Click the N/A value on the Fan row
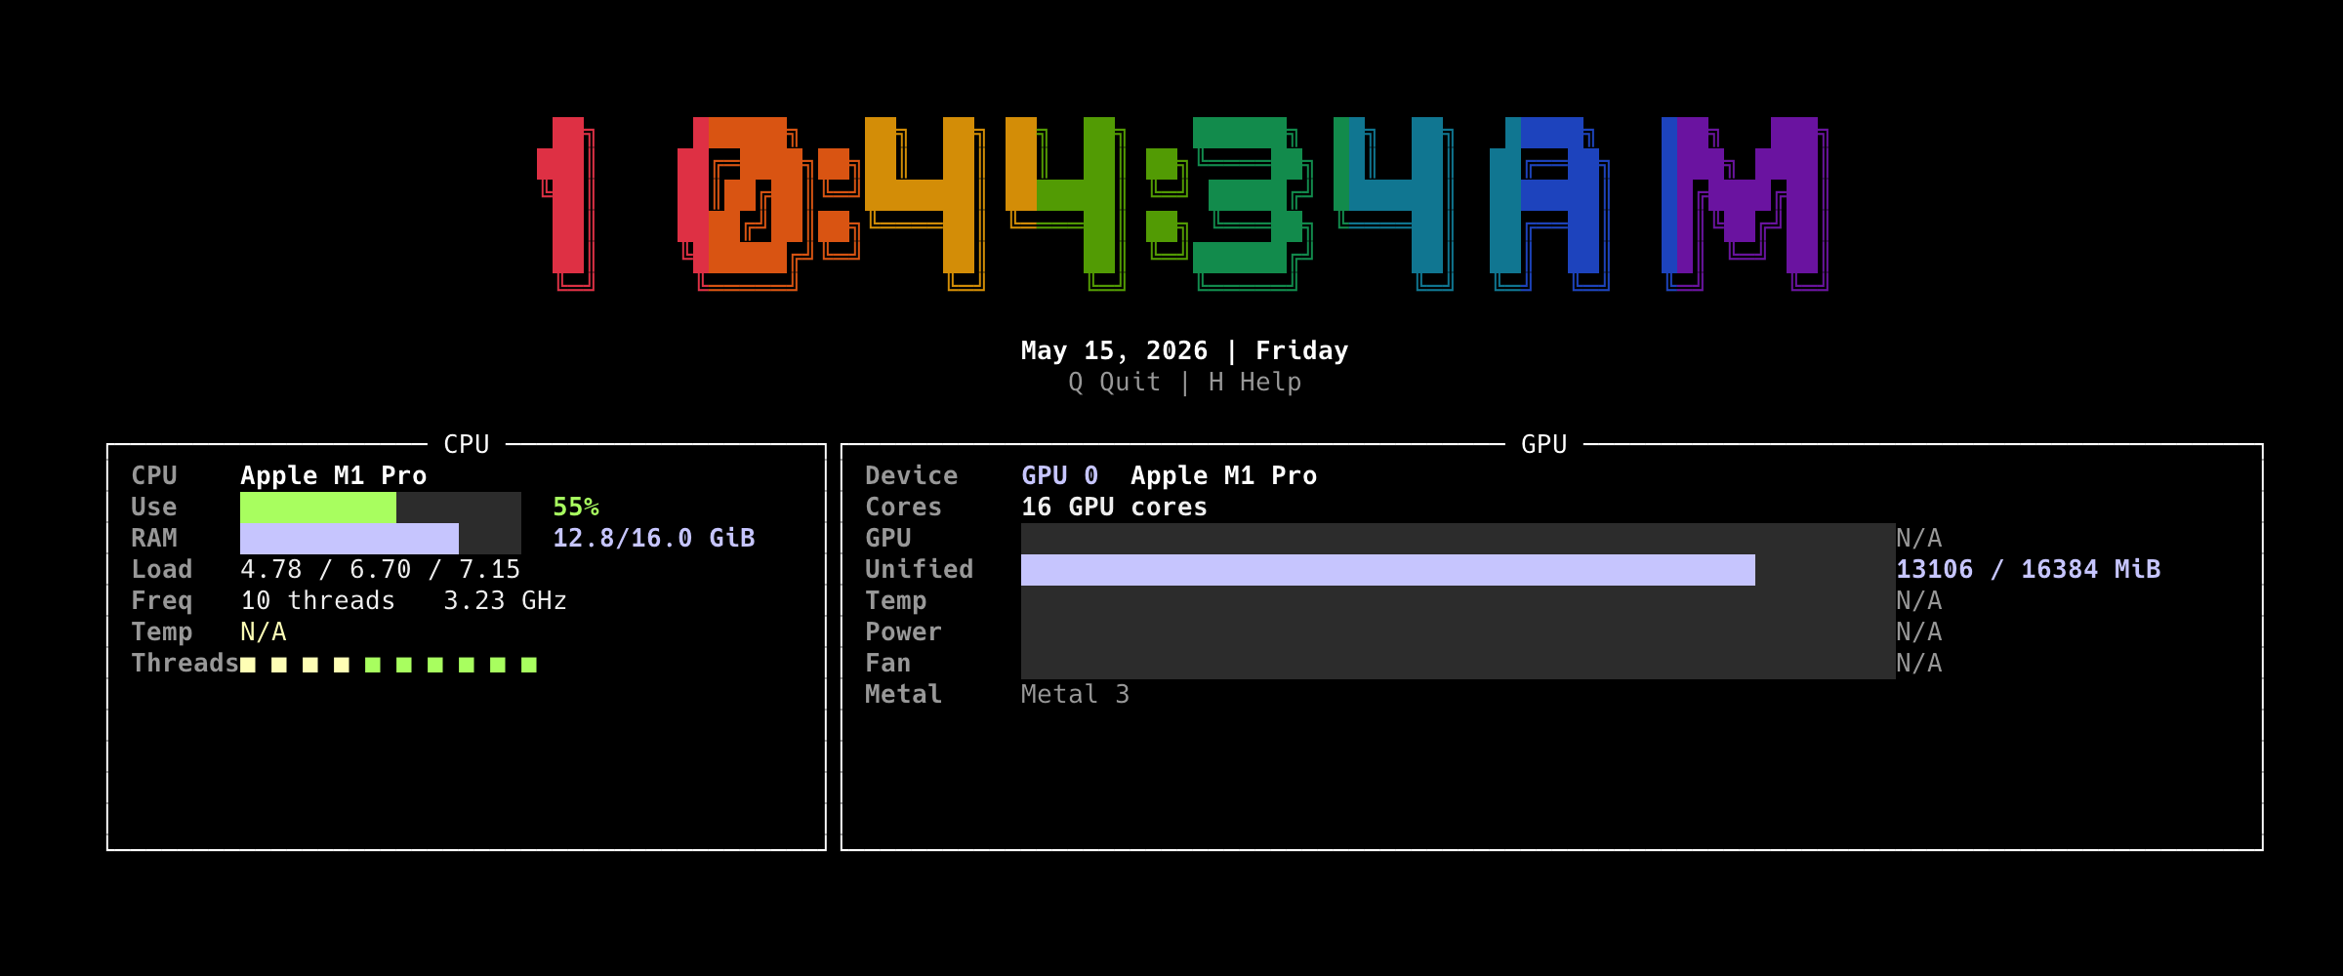 [1919, 663]
